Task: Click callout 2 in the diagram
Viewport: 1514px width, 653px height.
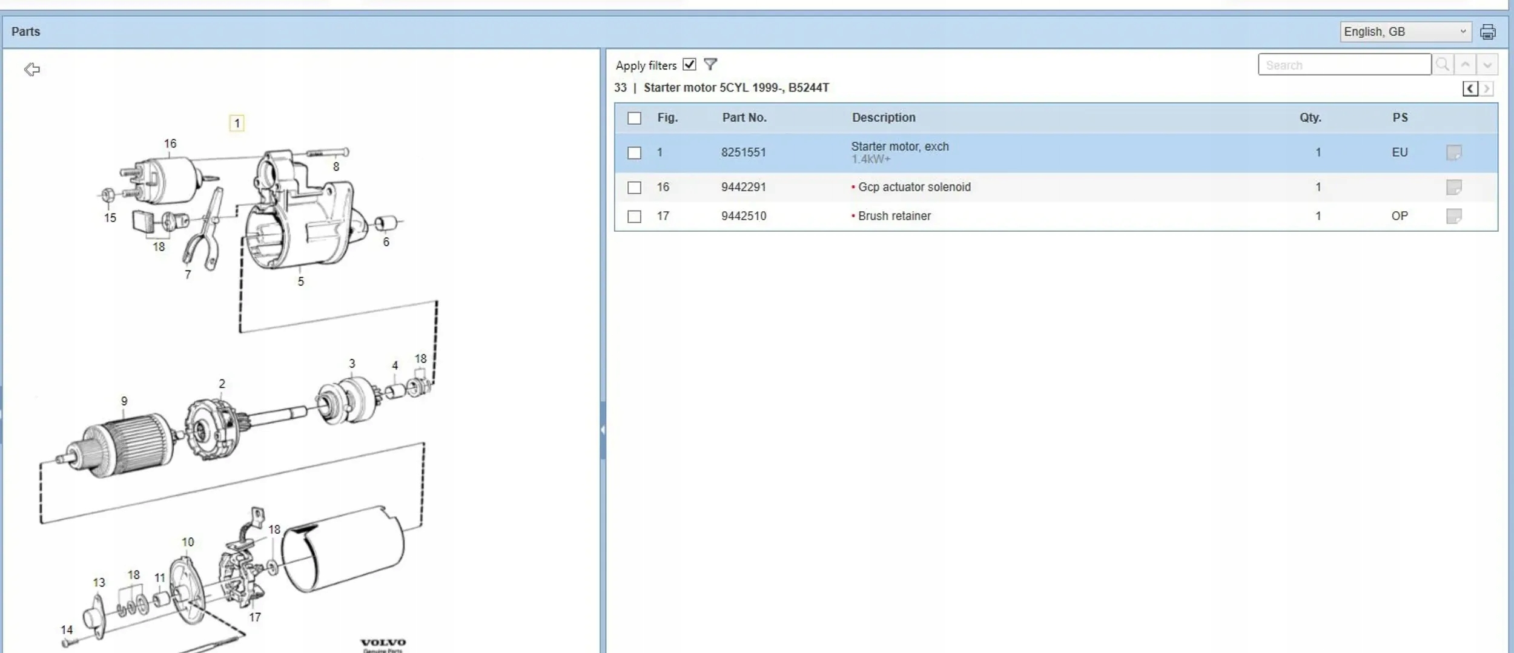Action: coord(222,384)
